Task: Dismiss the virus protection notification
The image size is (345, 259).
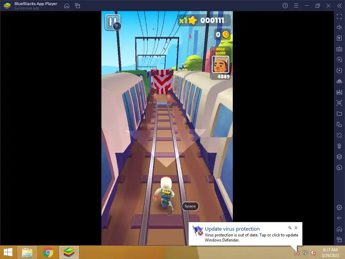Action: click(296, 228)
